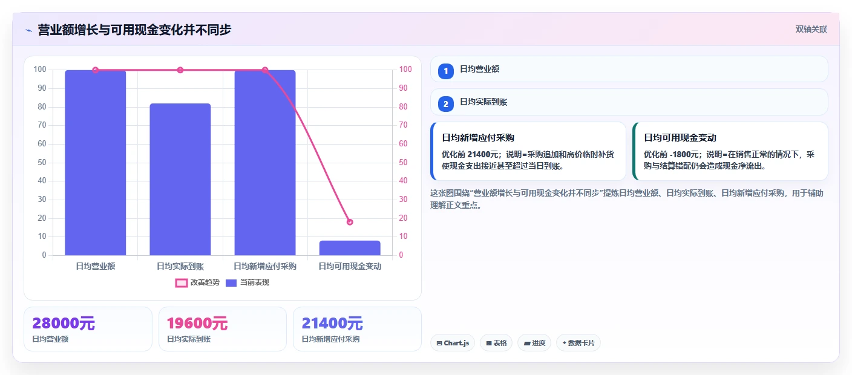
Task: Click the 进度 tag chip
Action: 534,343
